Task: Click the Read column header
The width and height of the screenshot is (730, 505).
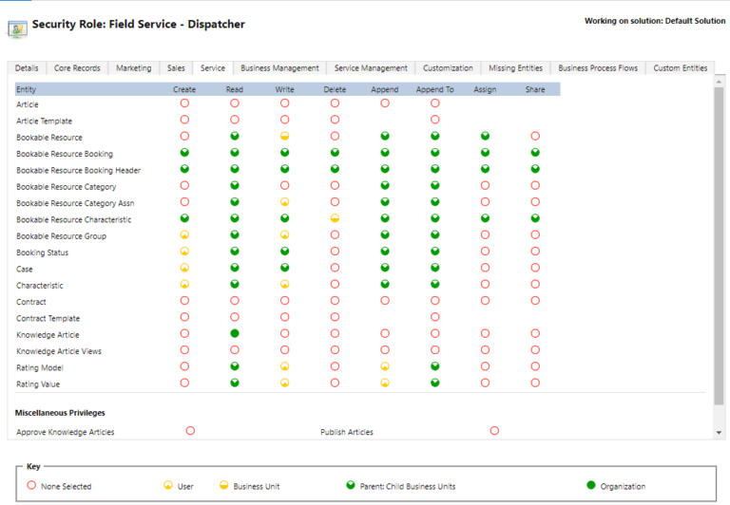Action: [234, 89]
